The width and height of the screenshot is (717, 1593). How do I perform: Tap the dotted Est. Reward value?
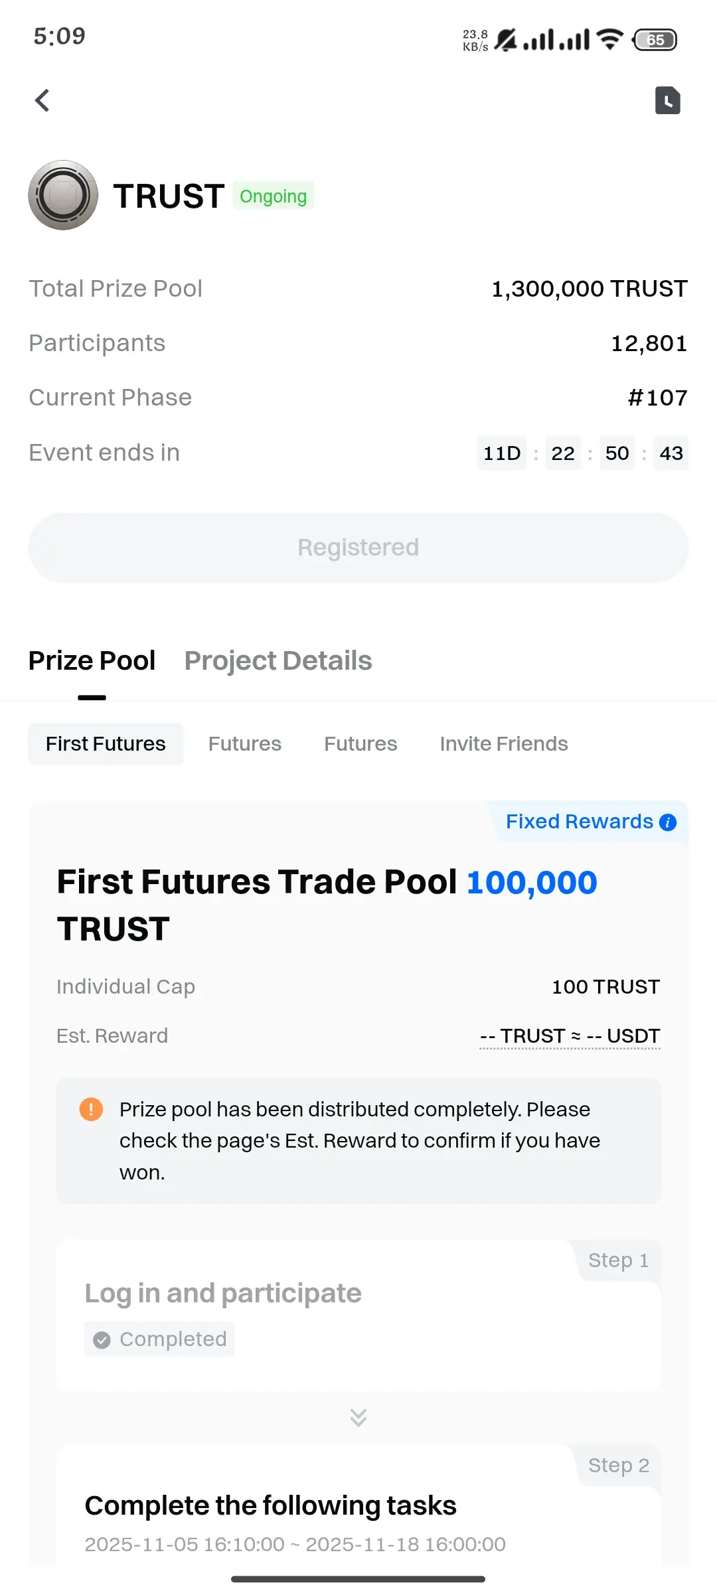click(570, 1036)
